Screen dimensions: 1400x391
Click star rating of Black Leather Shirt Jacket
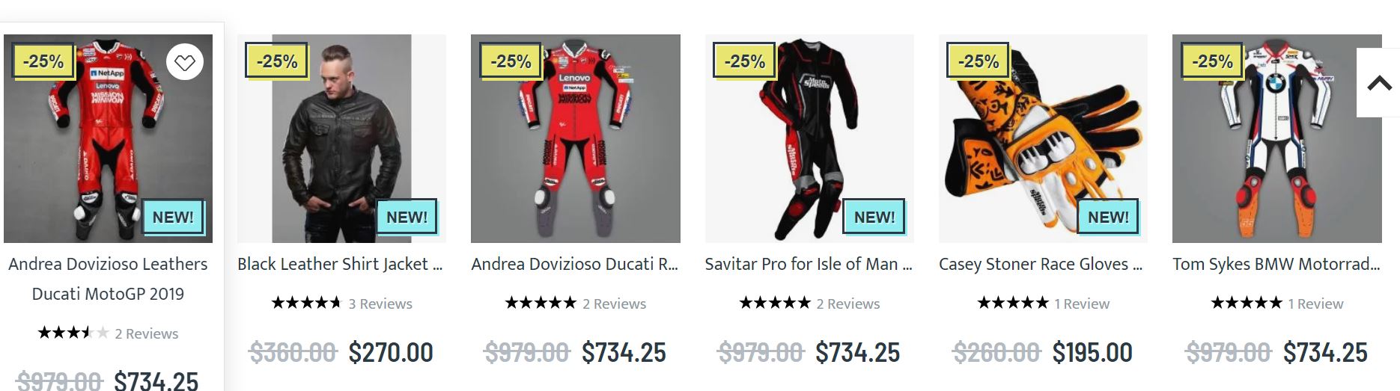coord(306,304)
